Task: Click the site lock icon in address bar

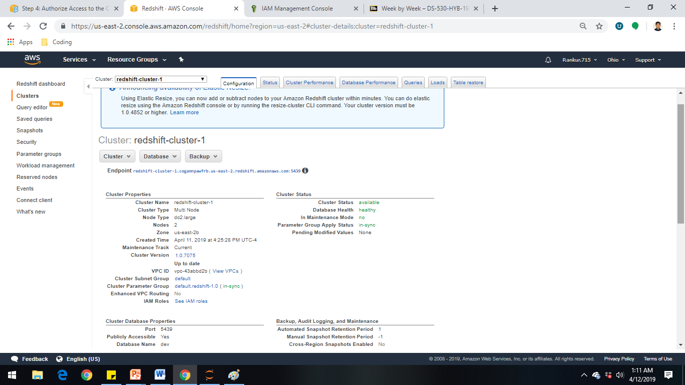Action: point(63,26)
